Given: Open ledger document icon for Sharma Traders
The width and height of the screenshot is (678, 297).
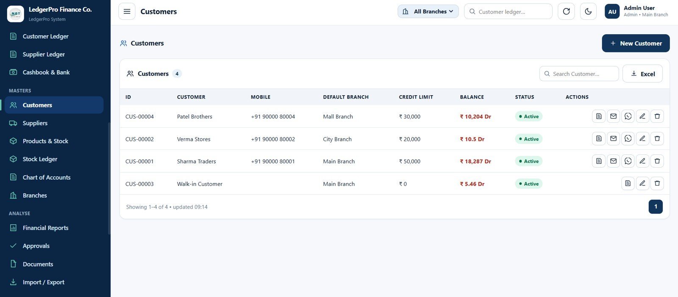Looking at the screenshot, I should 599,161.
